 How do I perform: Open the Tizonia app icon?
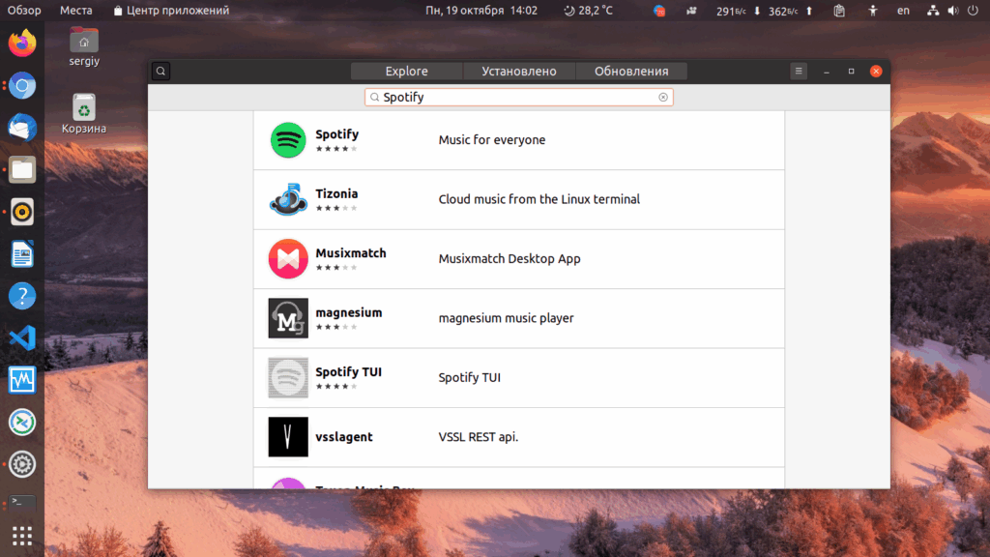tap(288, 199)
